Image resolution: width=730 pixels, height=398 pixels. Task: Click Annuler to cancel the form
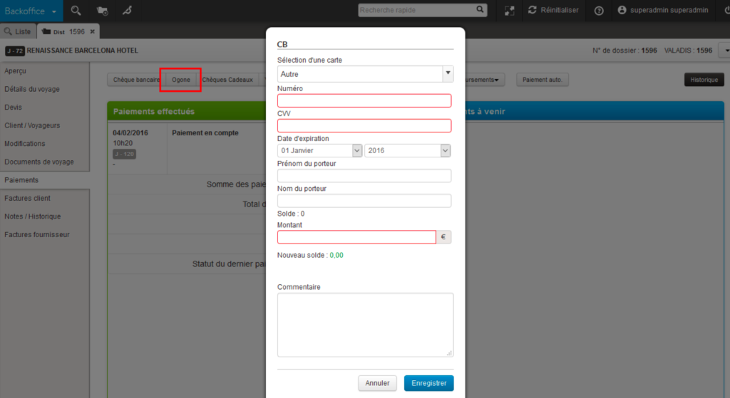pos(377,383)
